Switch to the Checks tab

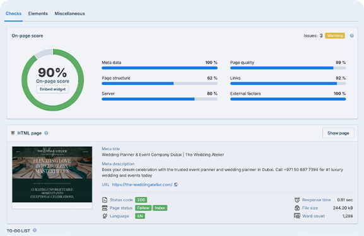tap(13, 14)
